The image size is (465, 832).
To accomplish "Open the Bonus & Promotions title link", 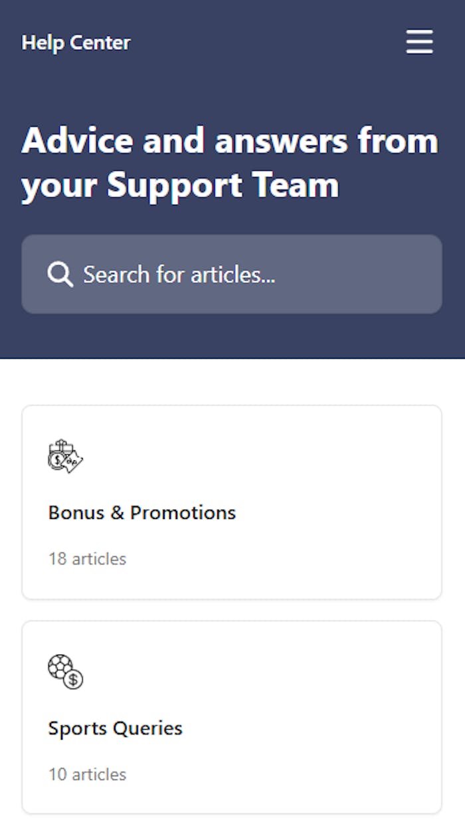I will 141,512.
